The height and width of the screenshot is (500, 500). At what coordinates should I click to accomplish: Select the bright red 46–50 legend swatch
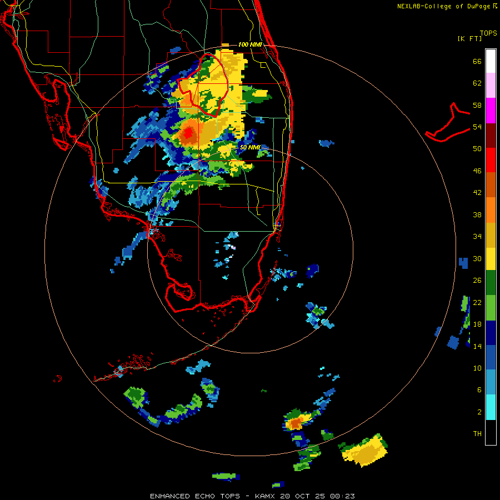tap(491, 160)
